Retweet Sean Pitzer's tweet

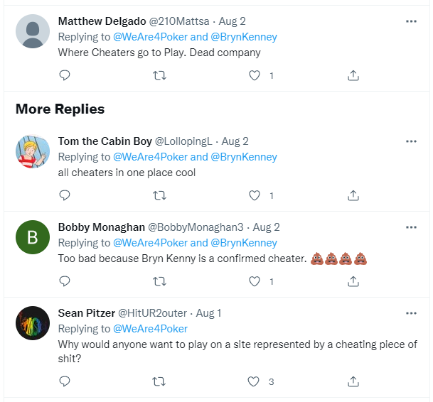point(159,381)
